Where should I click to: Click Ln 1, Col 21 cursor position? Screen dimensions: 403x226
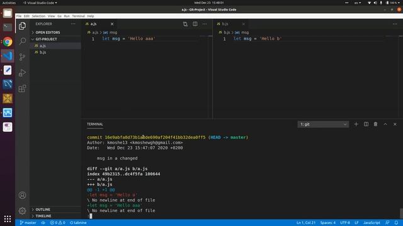(306, 223)
